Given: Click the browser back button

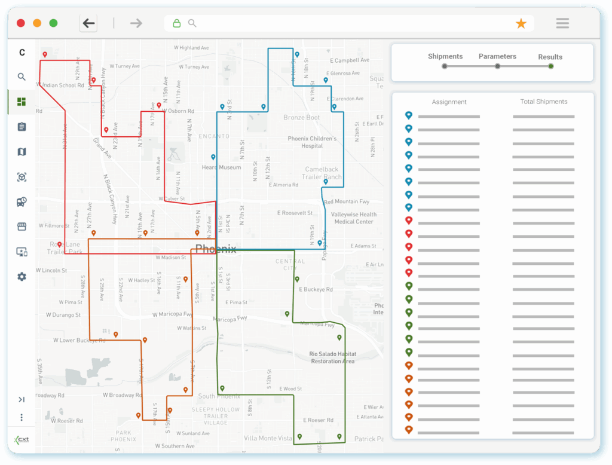Looking at the screenshot, I should (x=88, y=23).
